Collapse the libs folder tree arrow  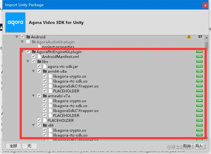(x=28, y=61)
